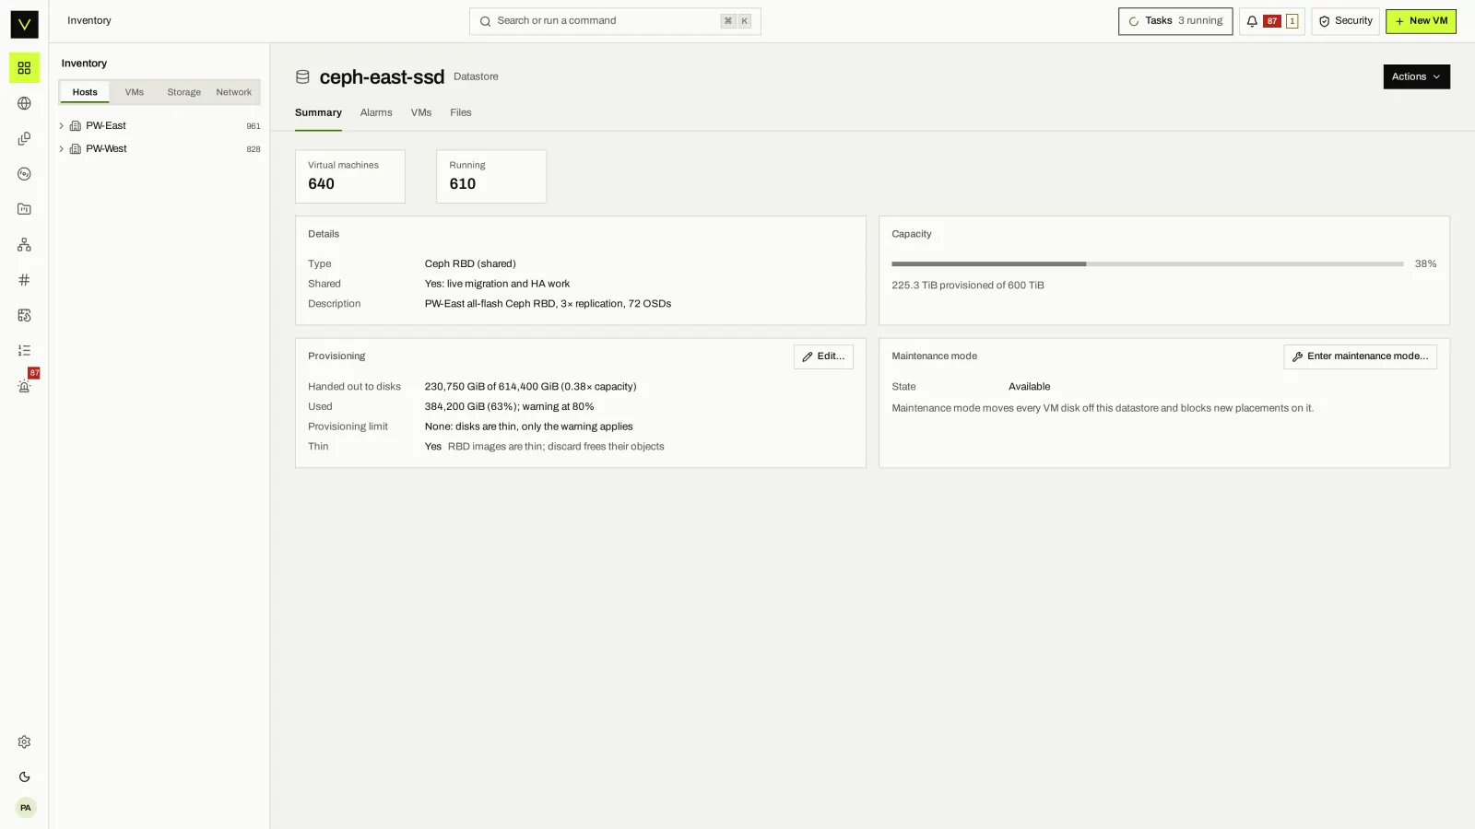Viewport: 1475px width, 829px height.
Task: Open the Alarms tab
Action: coord(376,113)
